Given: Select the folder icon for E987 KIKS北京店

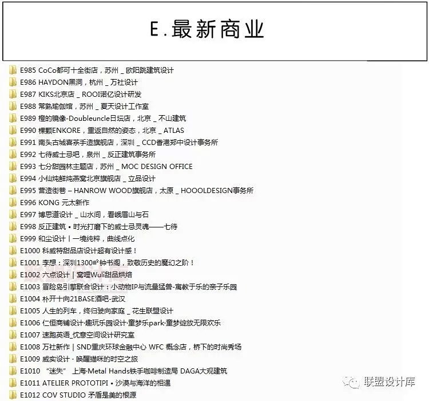Looking at the screenshot, I should (x=13, y=95).
